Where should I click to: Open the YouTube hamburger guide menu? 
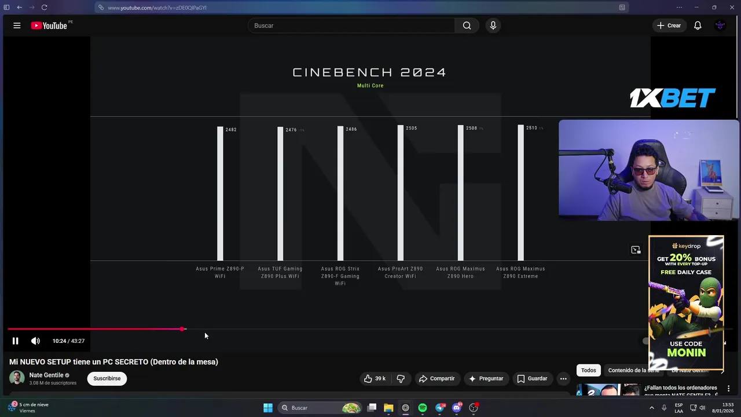click(17, 25)
